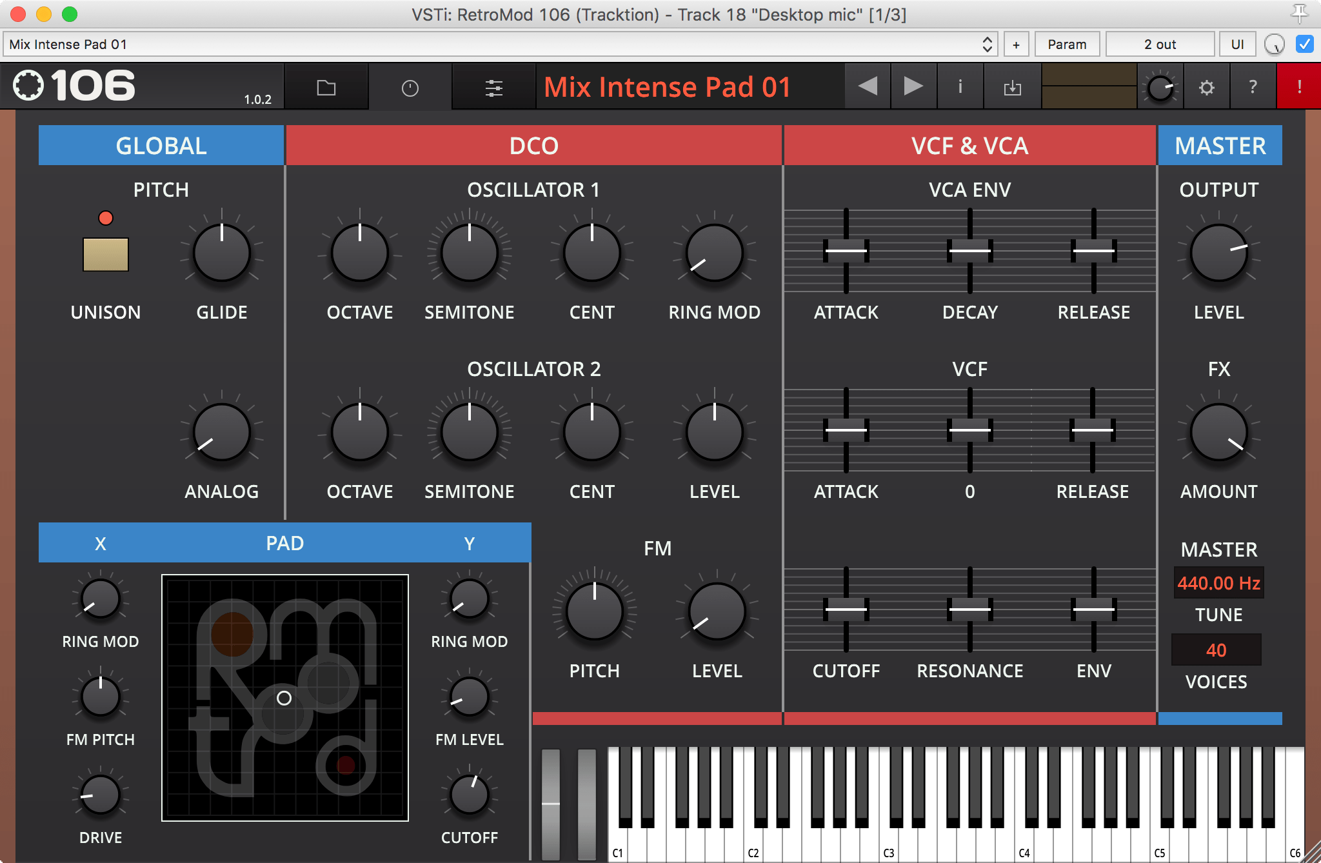Click the FM LEVEL knob in DCO section
Viewport: 1321px width, 863px height.
point(717,611)
